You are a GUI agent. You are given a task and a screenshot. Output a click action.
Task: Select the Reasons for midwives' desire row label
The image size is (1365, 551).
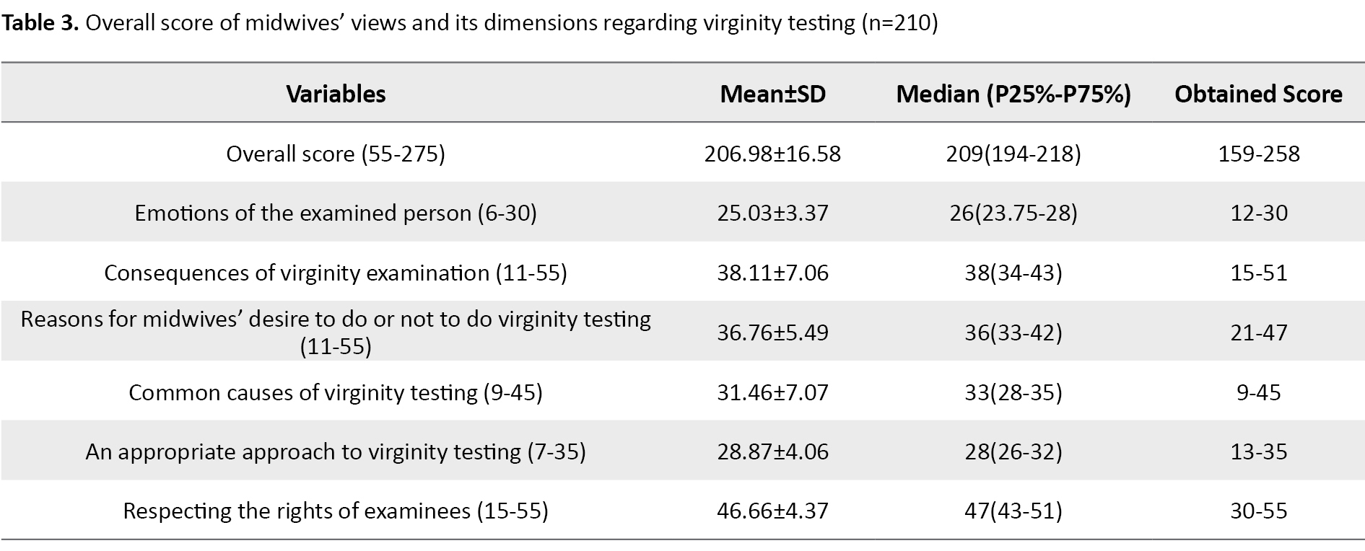[336, 332]
